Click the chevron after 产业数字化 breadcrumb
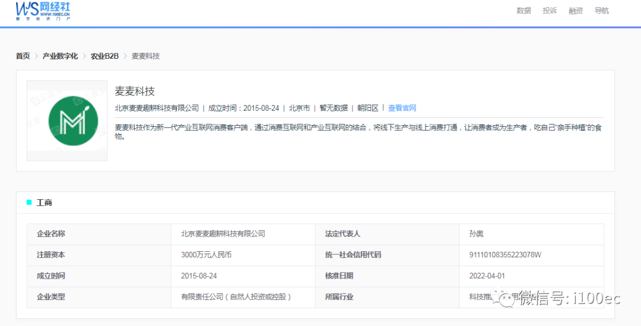 tap(84, 56)
